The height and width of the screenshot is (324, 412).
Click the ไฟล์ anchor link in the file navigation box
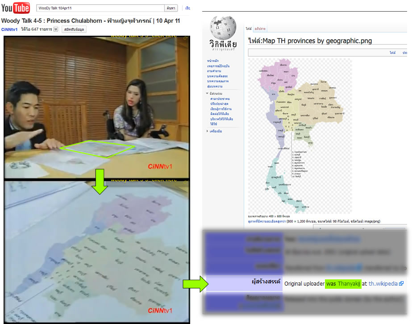tap(392, 53)
